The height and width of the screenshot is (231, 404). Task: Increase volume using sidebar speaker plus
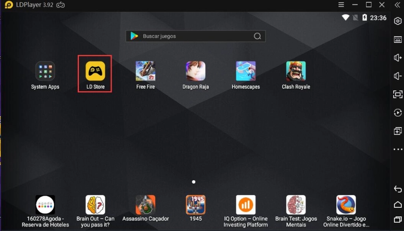tap(398, 57)
